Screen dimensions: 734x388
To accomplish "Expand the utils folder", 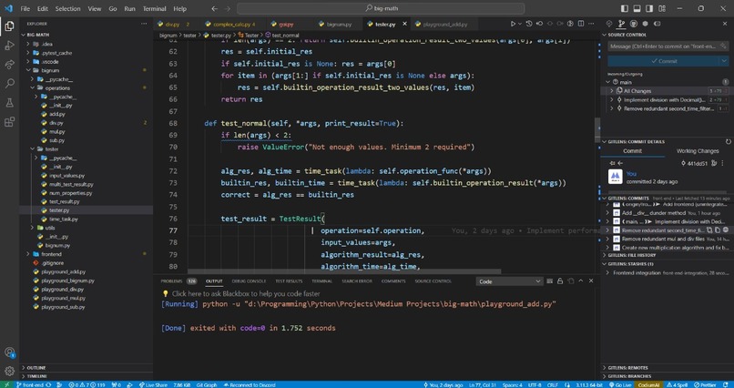I will click(x=88, y=228).
